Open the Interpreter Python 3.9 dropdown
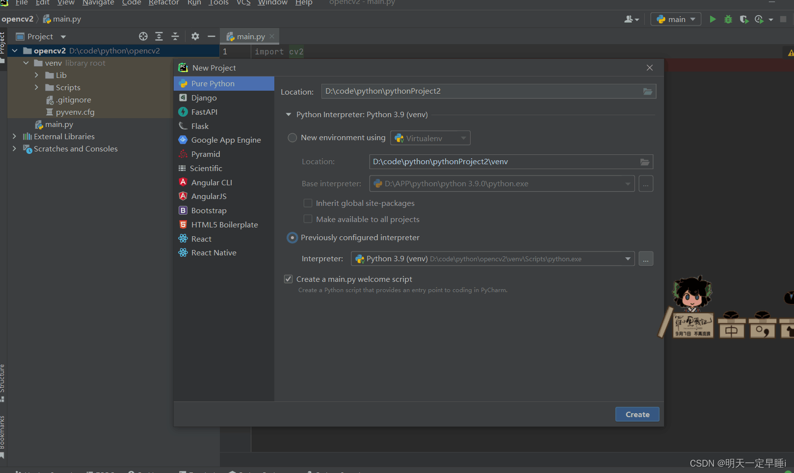This screenshot has width=794, height=473. tap(493, 259)
